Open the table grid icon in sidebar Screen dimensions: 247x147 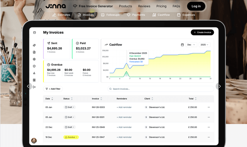click(x=34, y=80)
